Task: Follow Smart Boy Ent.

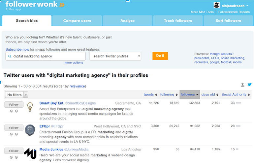Action: 14,105
